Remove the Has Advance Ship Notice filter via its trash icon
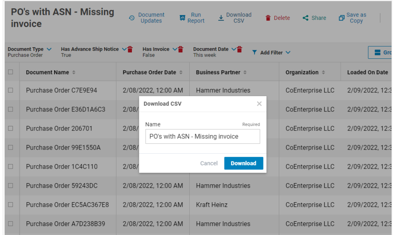Screen dimensions: 416x235 point(130,49)
